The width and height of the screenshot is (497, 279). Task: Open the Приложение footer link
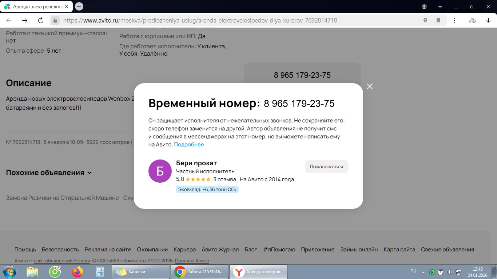click(318, 250)
